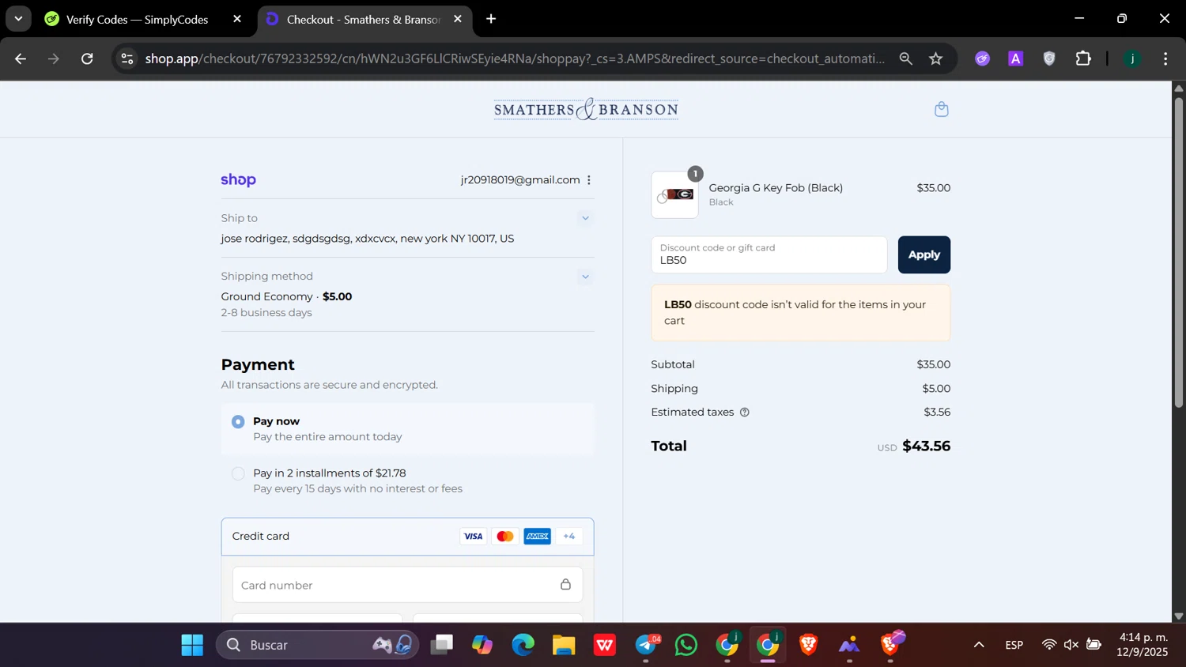This screenshot has width=1186, height=667.
Task: Expand the Shipping method section chevron
Action: point(585,277)
